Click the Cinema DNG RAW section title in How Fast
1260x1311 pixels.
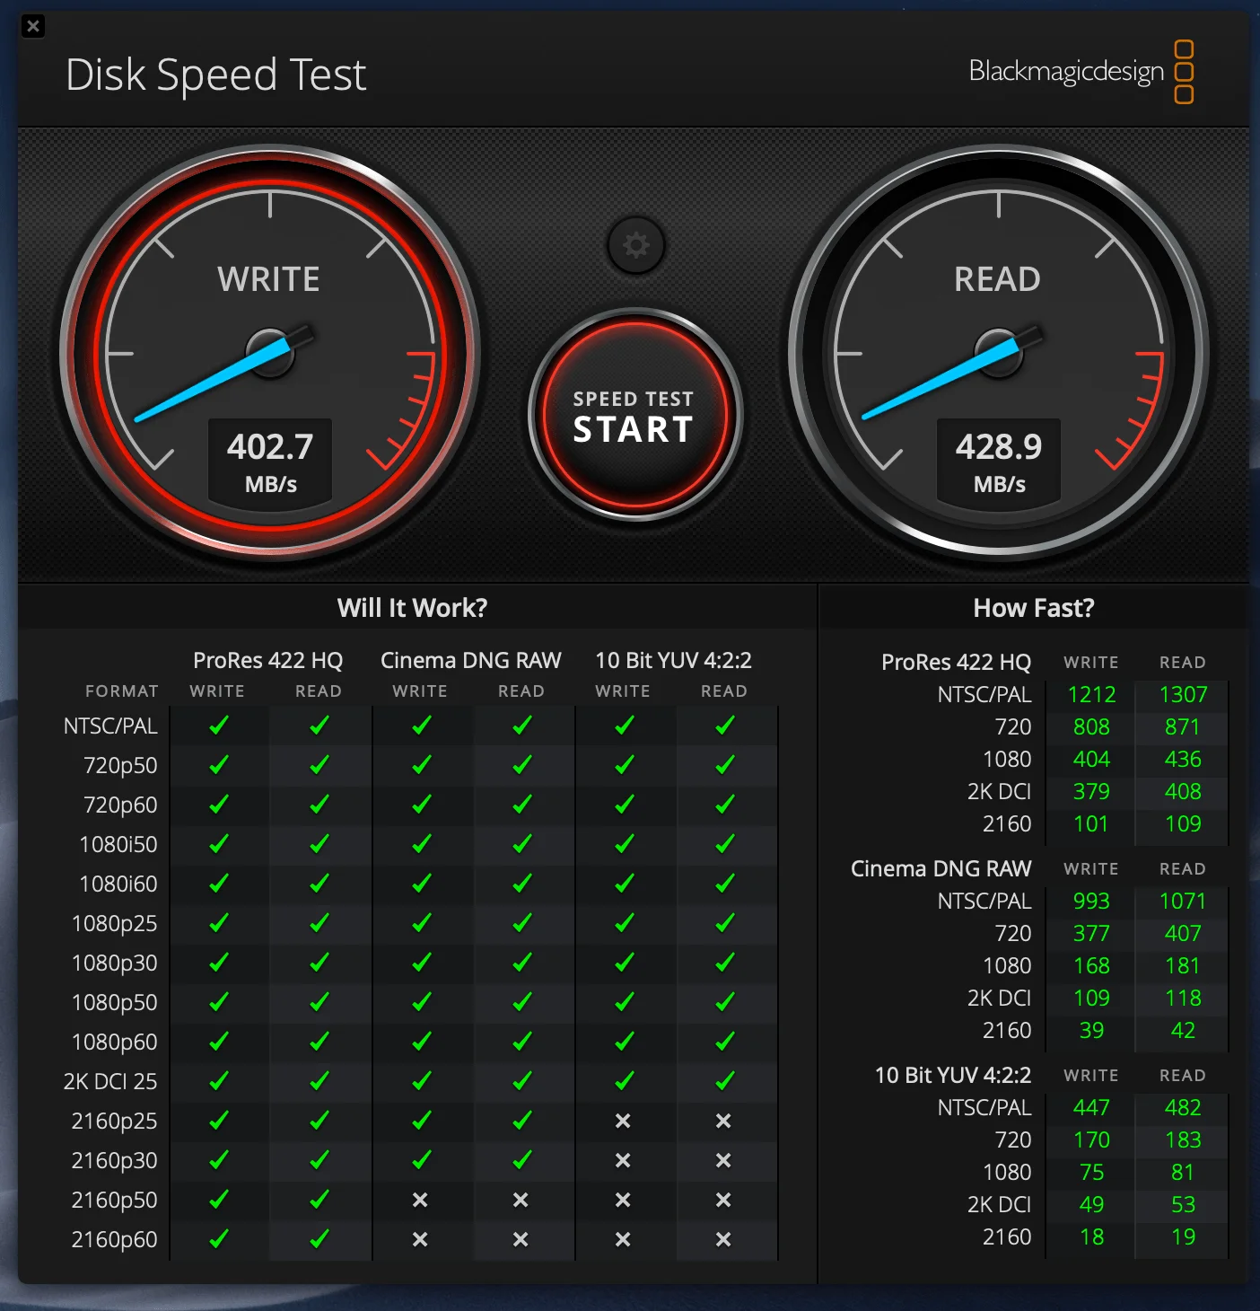(x=941, y=868)
